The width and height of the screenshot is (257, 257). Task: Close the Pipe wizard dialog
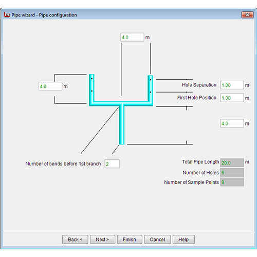point(247,15)
